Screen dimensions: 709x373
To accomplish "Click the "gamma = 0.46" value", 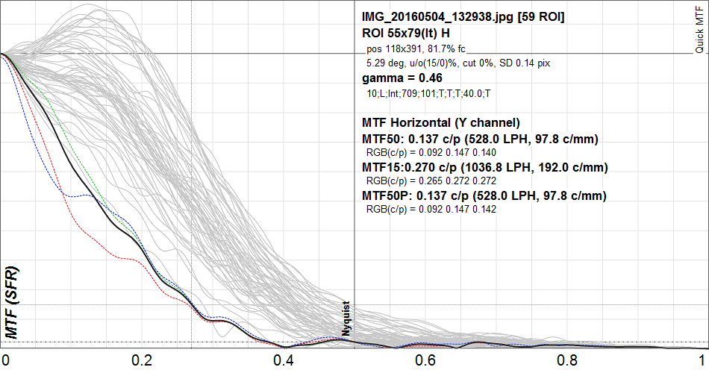I will [x=402, y=78].
